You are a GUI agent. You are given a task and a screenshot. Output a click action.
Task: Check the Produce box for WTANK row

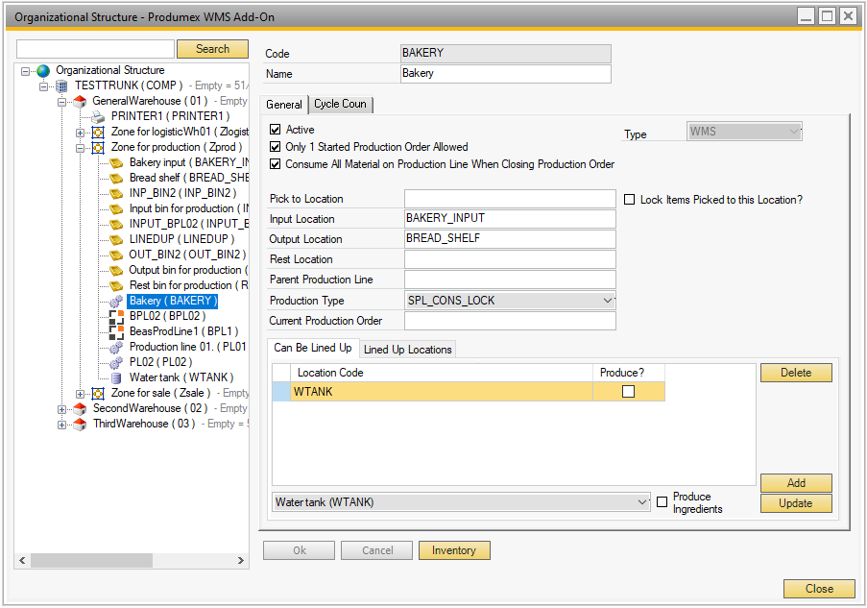pos(628,391)
